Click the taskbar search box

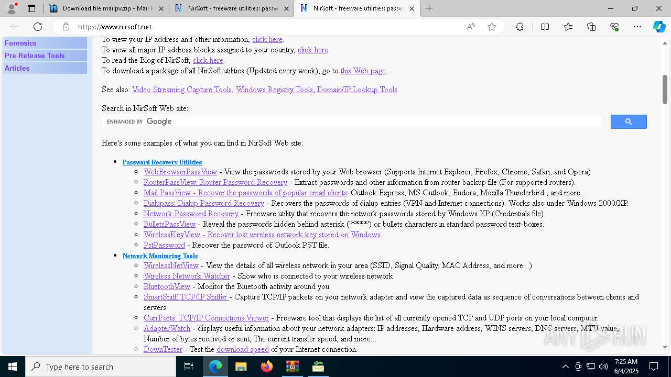pos(101,367)
